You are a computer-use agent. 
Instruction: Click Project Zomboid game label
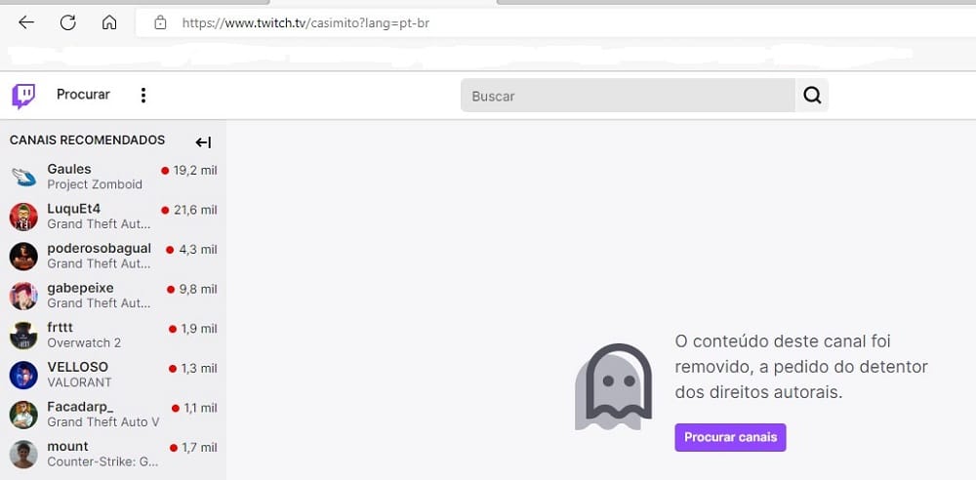pyautogui.click(x=95, y=184)
